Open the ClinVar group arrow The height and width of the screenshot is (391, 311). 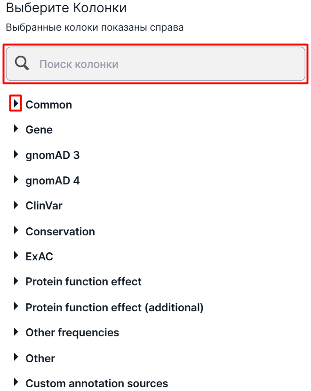(x=16, y=205)
